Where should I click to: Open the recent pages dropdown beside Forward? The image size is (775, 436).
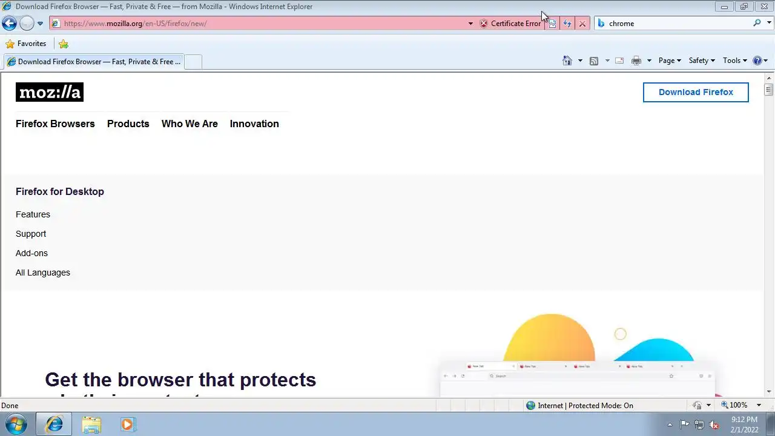coord(40,24)
